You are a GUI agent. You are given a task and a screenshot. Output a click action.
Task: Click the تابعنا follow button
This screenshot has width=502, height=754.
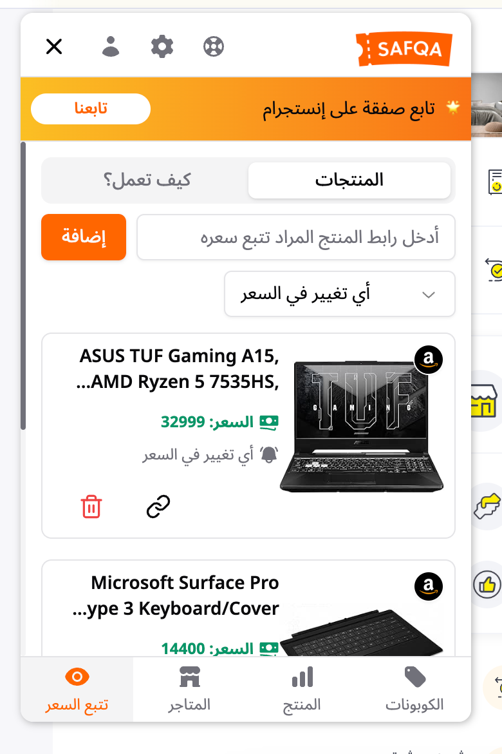click(91, 109)
